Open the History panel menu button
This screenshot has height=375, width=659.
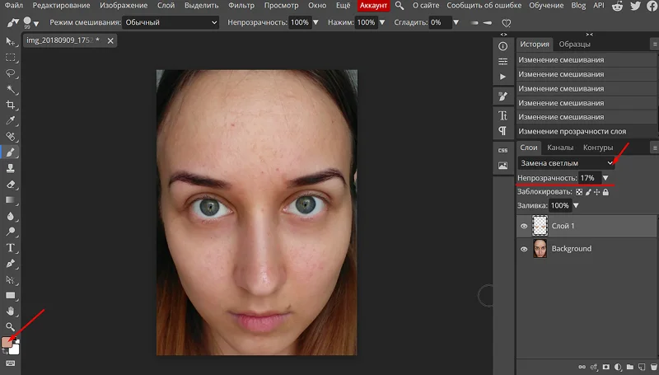point(655,45)
